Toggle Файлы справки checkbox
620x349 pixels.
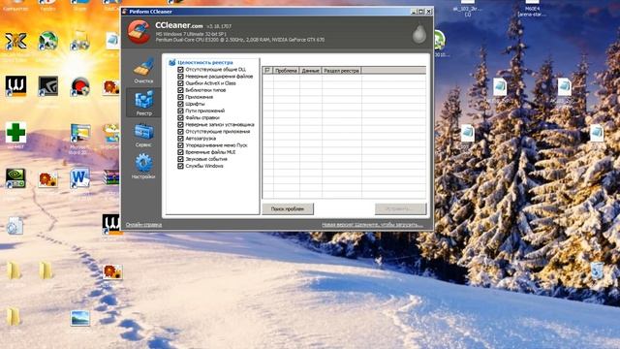point(180,118)
